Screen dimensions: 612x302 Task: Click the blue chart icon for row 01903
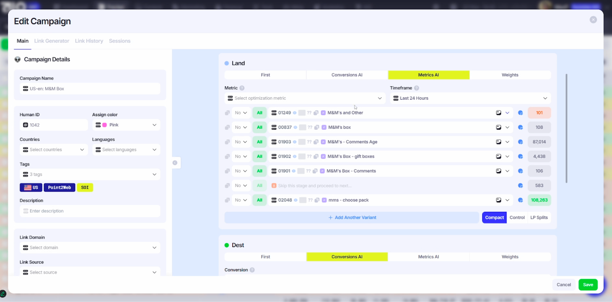tap(520, 142)
